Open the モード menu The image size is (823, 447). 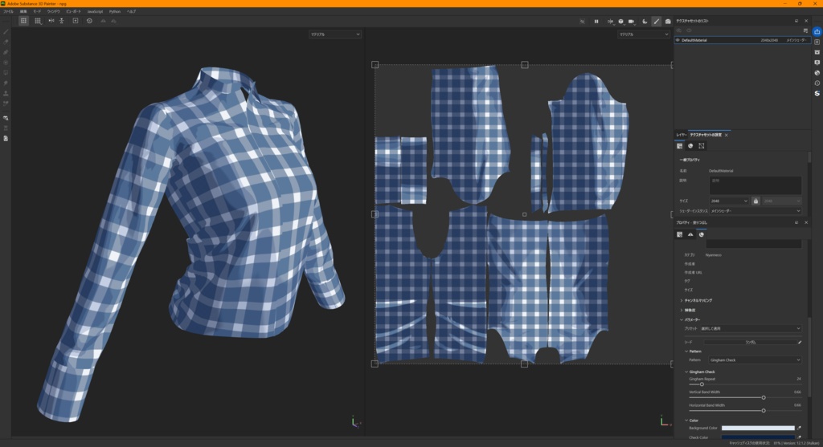pos(37,11)
